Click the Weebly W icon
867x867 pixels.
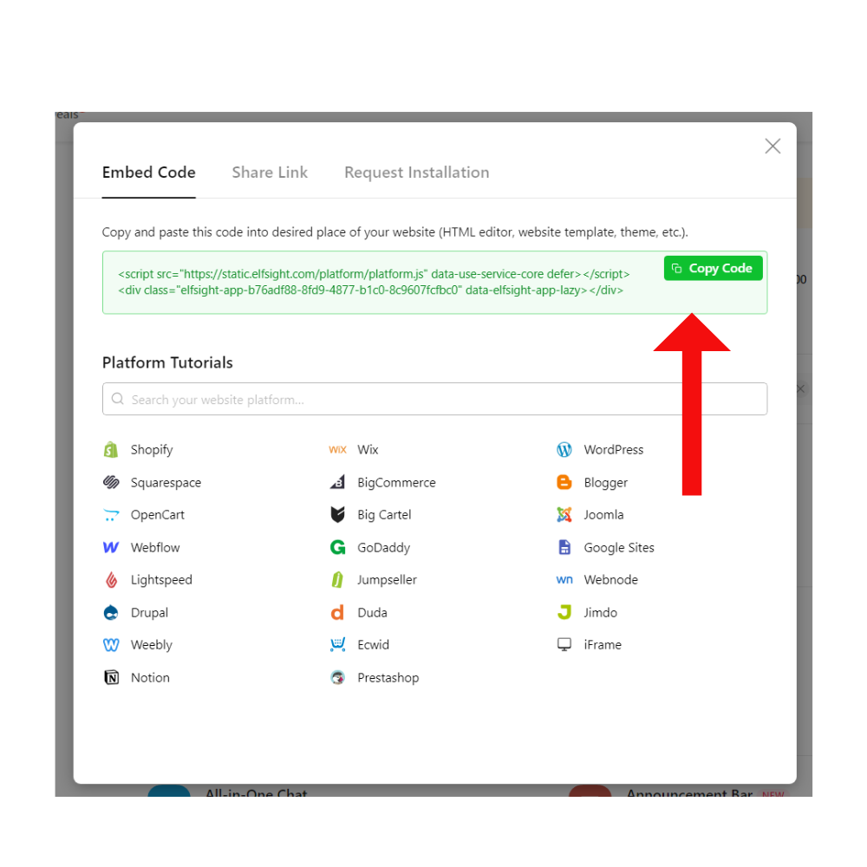111,645
